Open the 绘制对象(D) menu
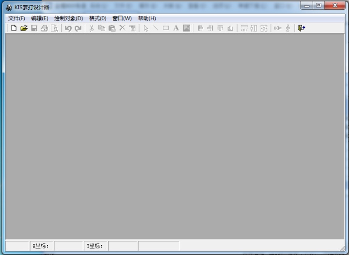Viewport: 349px width, 255px height. coord(68,18)
